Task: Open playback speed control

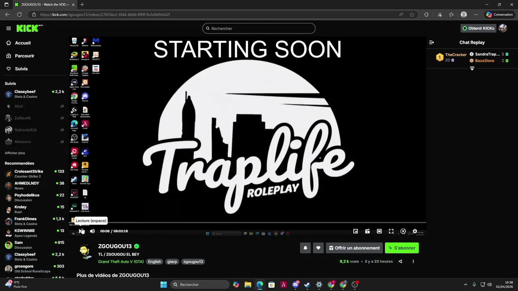Action: 403,231
